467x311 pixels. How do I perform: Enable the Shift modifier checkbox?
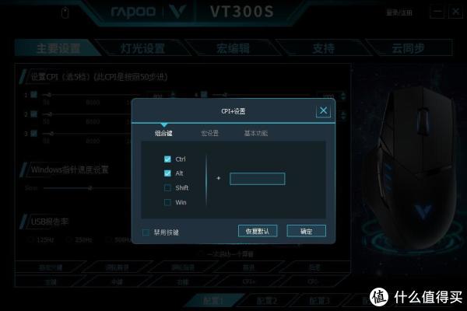(167, 188)
